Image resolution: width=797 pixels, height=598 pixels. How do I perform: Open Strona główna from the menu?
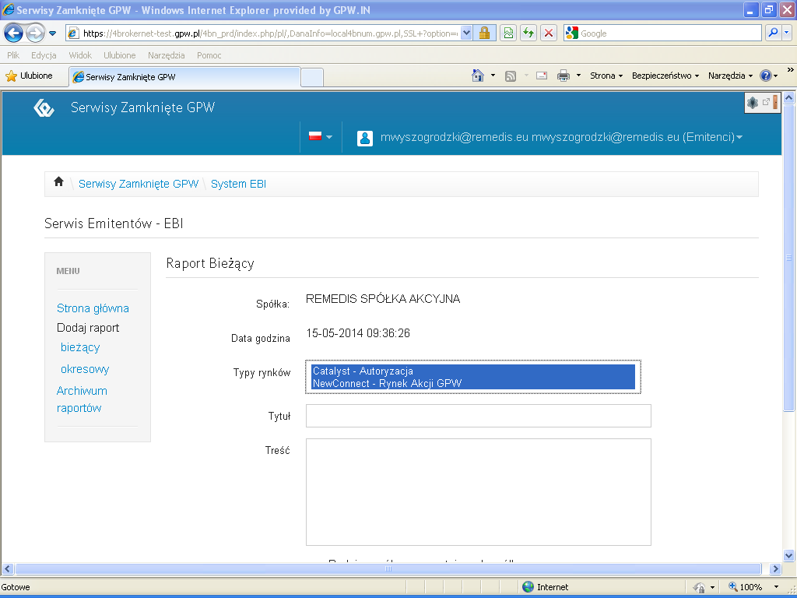click(x=93, y=308)
